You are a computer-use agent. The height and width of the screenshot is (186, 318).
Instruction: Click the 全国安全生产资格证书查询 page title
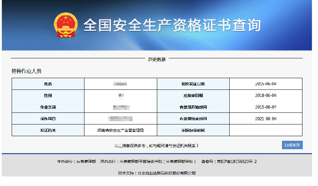(172, 25)
